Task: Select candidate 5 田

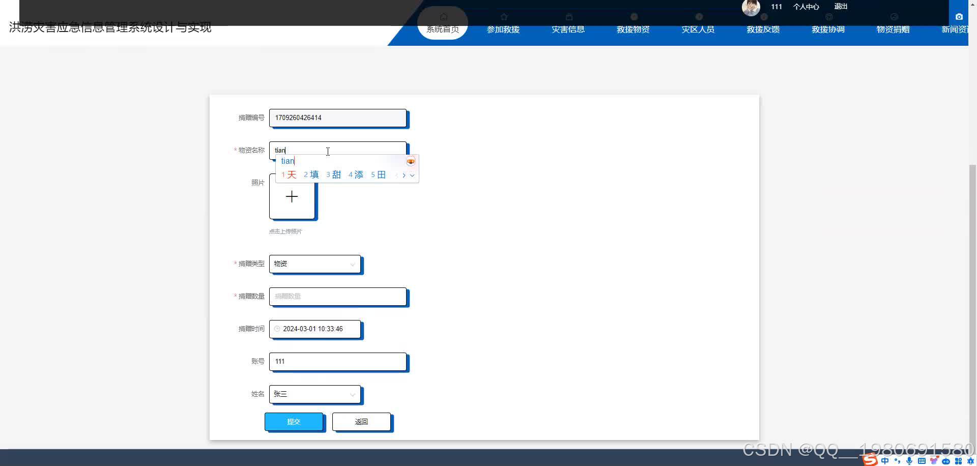Action: [379, 175]
